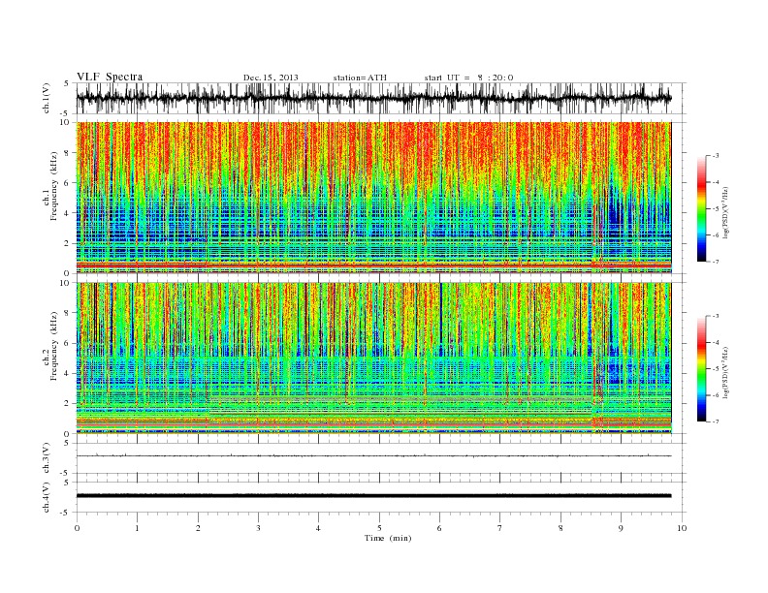Select the "start UT = 8 : 20: 0" text
Screen dimensions: 768x593
pyautogui.click(x=468, y=78)
